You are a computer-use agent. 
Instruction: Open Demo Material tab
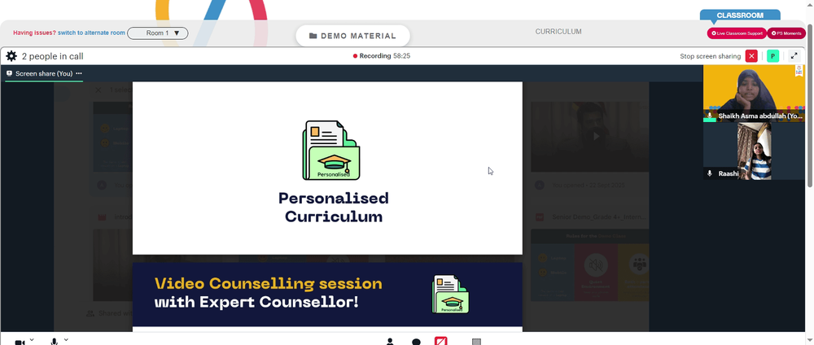pos(353,36)
